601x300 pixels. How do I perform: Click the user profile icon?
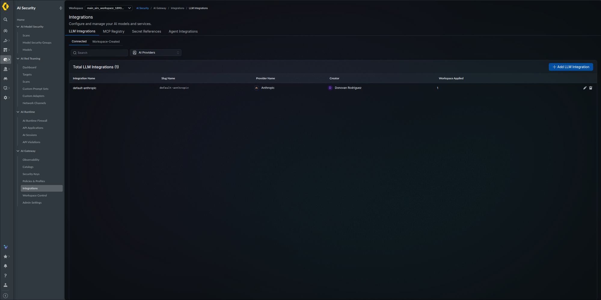5,285
